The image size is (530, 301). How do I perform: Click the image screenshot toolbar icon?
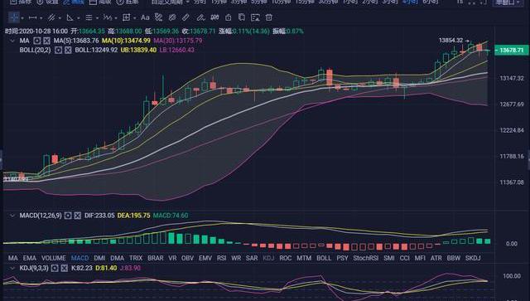click(x=255, y=17)
